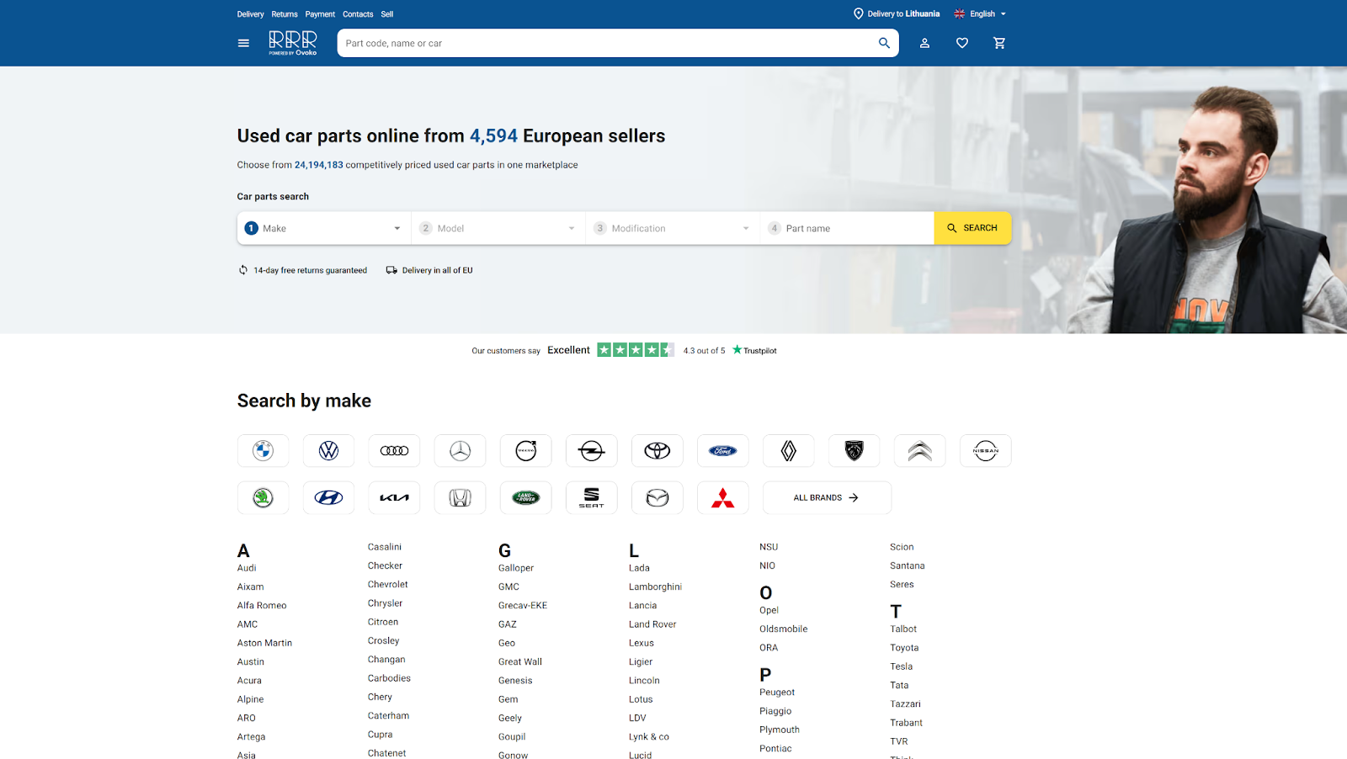Screen dimensions: 1347x759
Task: Select the Honda brand logo
Action: point(461,498)
